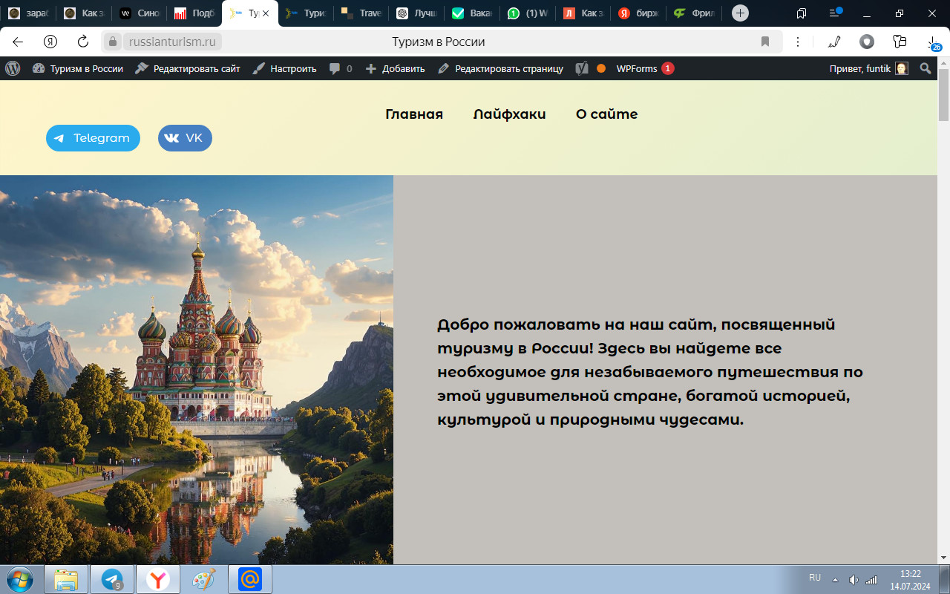Click browser back arrow button
The image size is (950, 594).
point(18,42)
